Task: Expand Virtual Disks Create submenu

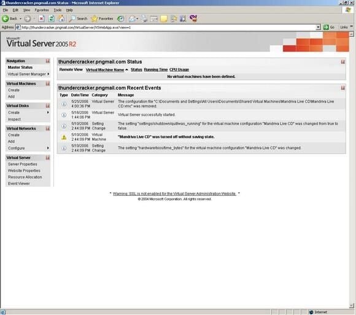Action: click(48, 112)
